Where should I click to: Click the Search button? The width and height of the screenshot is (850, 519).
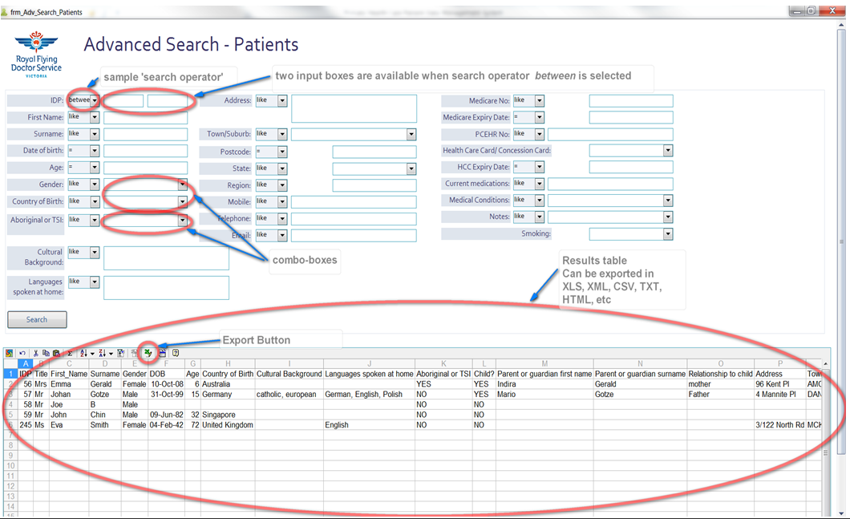tap(36, 318)
